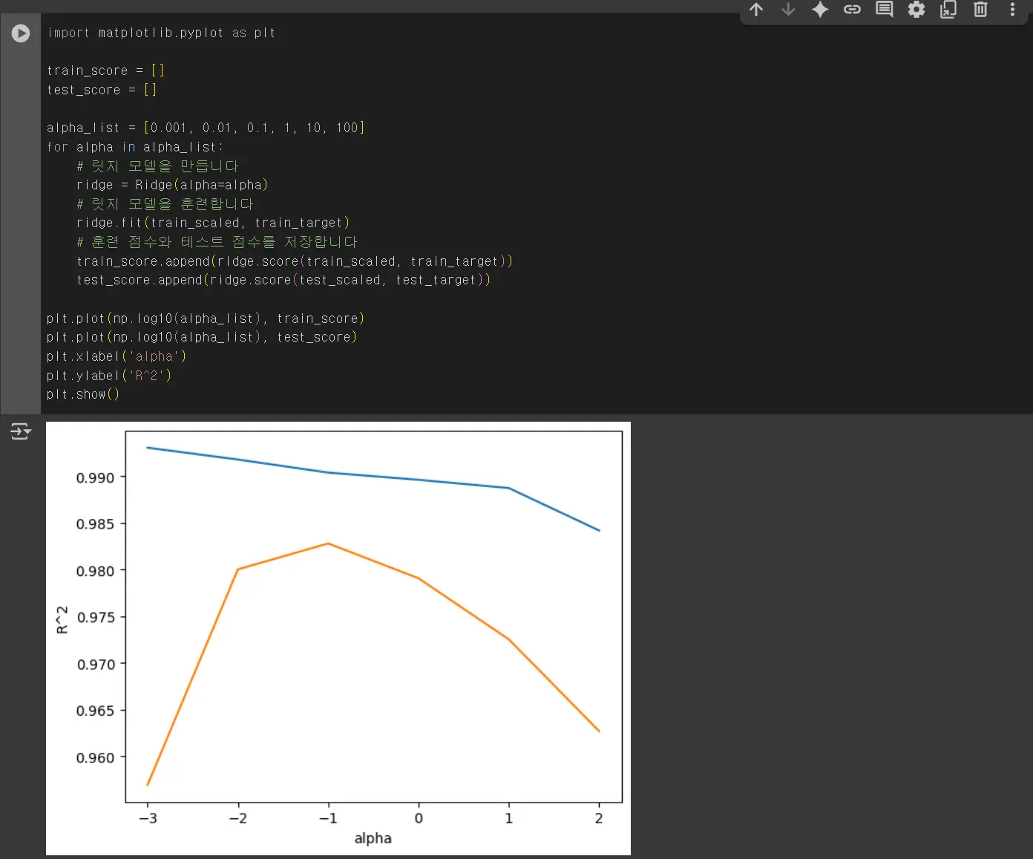Click the plt.xlabel('alpha') line
The image size is (1033, 859).
click(117, 356)
